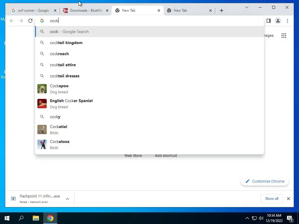299x224 pixels.
Task: Select the 'cockroach' suggestion
Action: pyautogui.click(x=149, y=54)
